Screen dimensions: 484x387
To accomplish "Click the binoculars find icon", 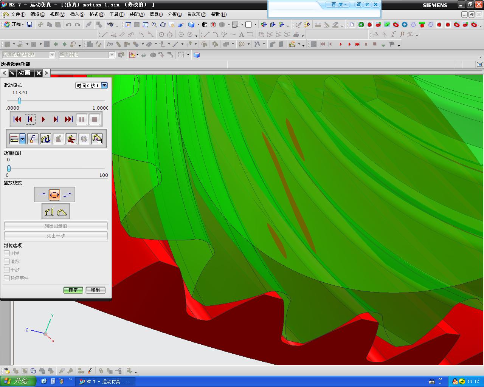I will click(110, 25).
